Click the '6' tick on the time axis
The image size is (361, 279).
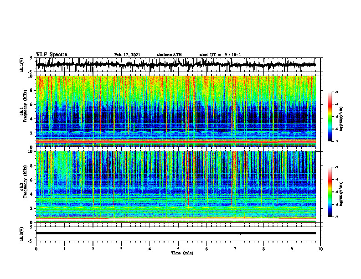pyautogui.click(x=207, y=249)
